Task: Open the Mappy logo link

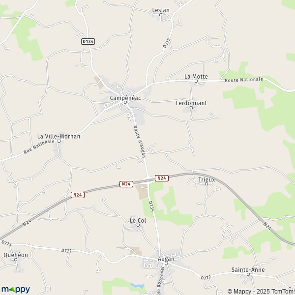Action: (x=15, y=290)
